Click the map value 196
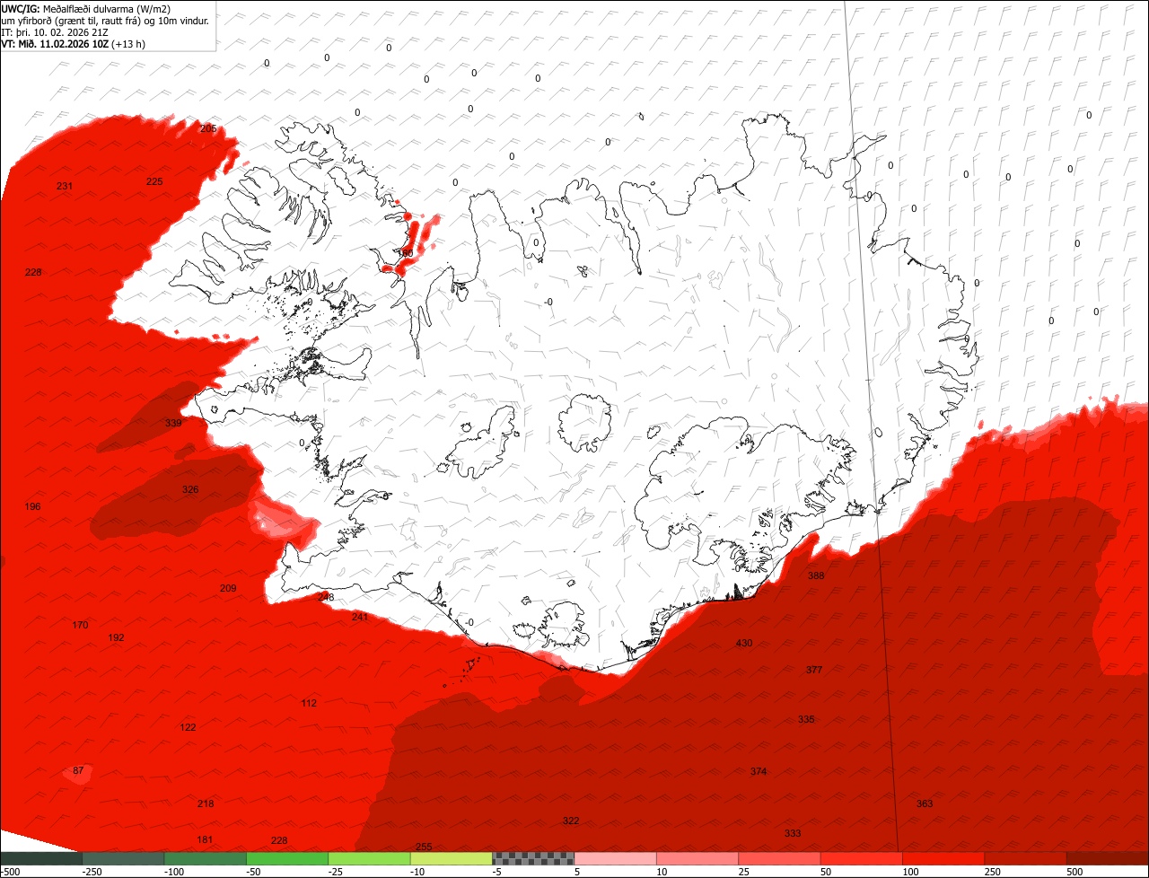This screenshot has width=1149, height=878. point(32,507)
